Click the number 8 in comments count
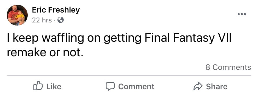The height and width of the screenshot is (96, 258). 208,67
